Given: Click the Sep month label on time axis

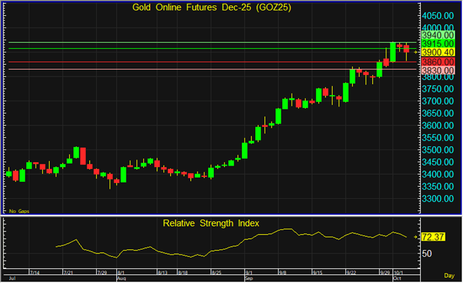Looking at the screenshot, I should coord(249,277).
